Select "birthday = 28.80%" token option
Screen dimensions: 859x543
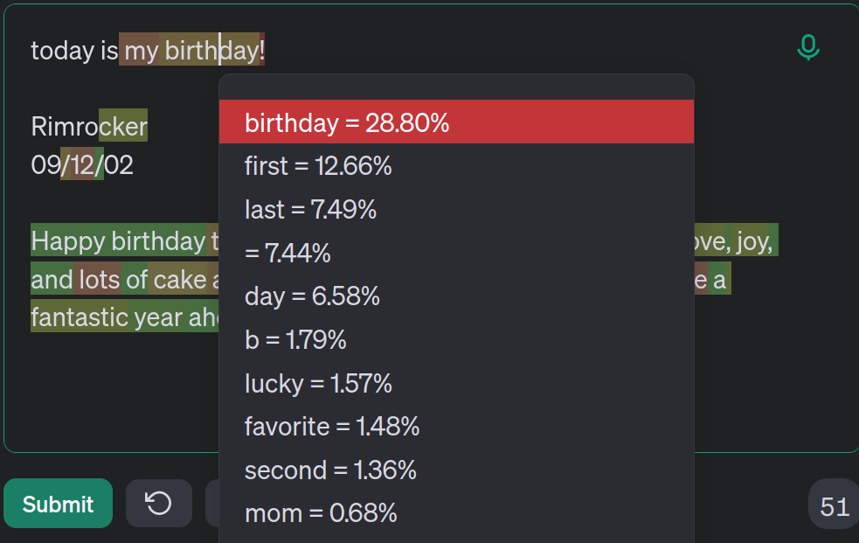coord(456,122)
